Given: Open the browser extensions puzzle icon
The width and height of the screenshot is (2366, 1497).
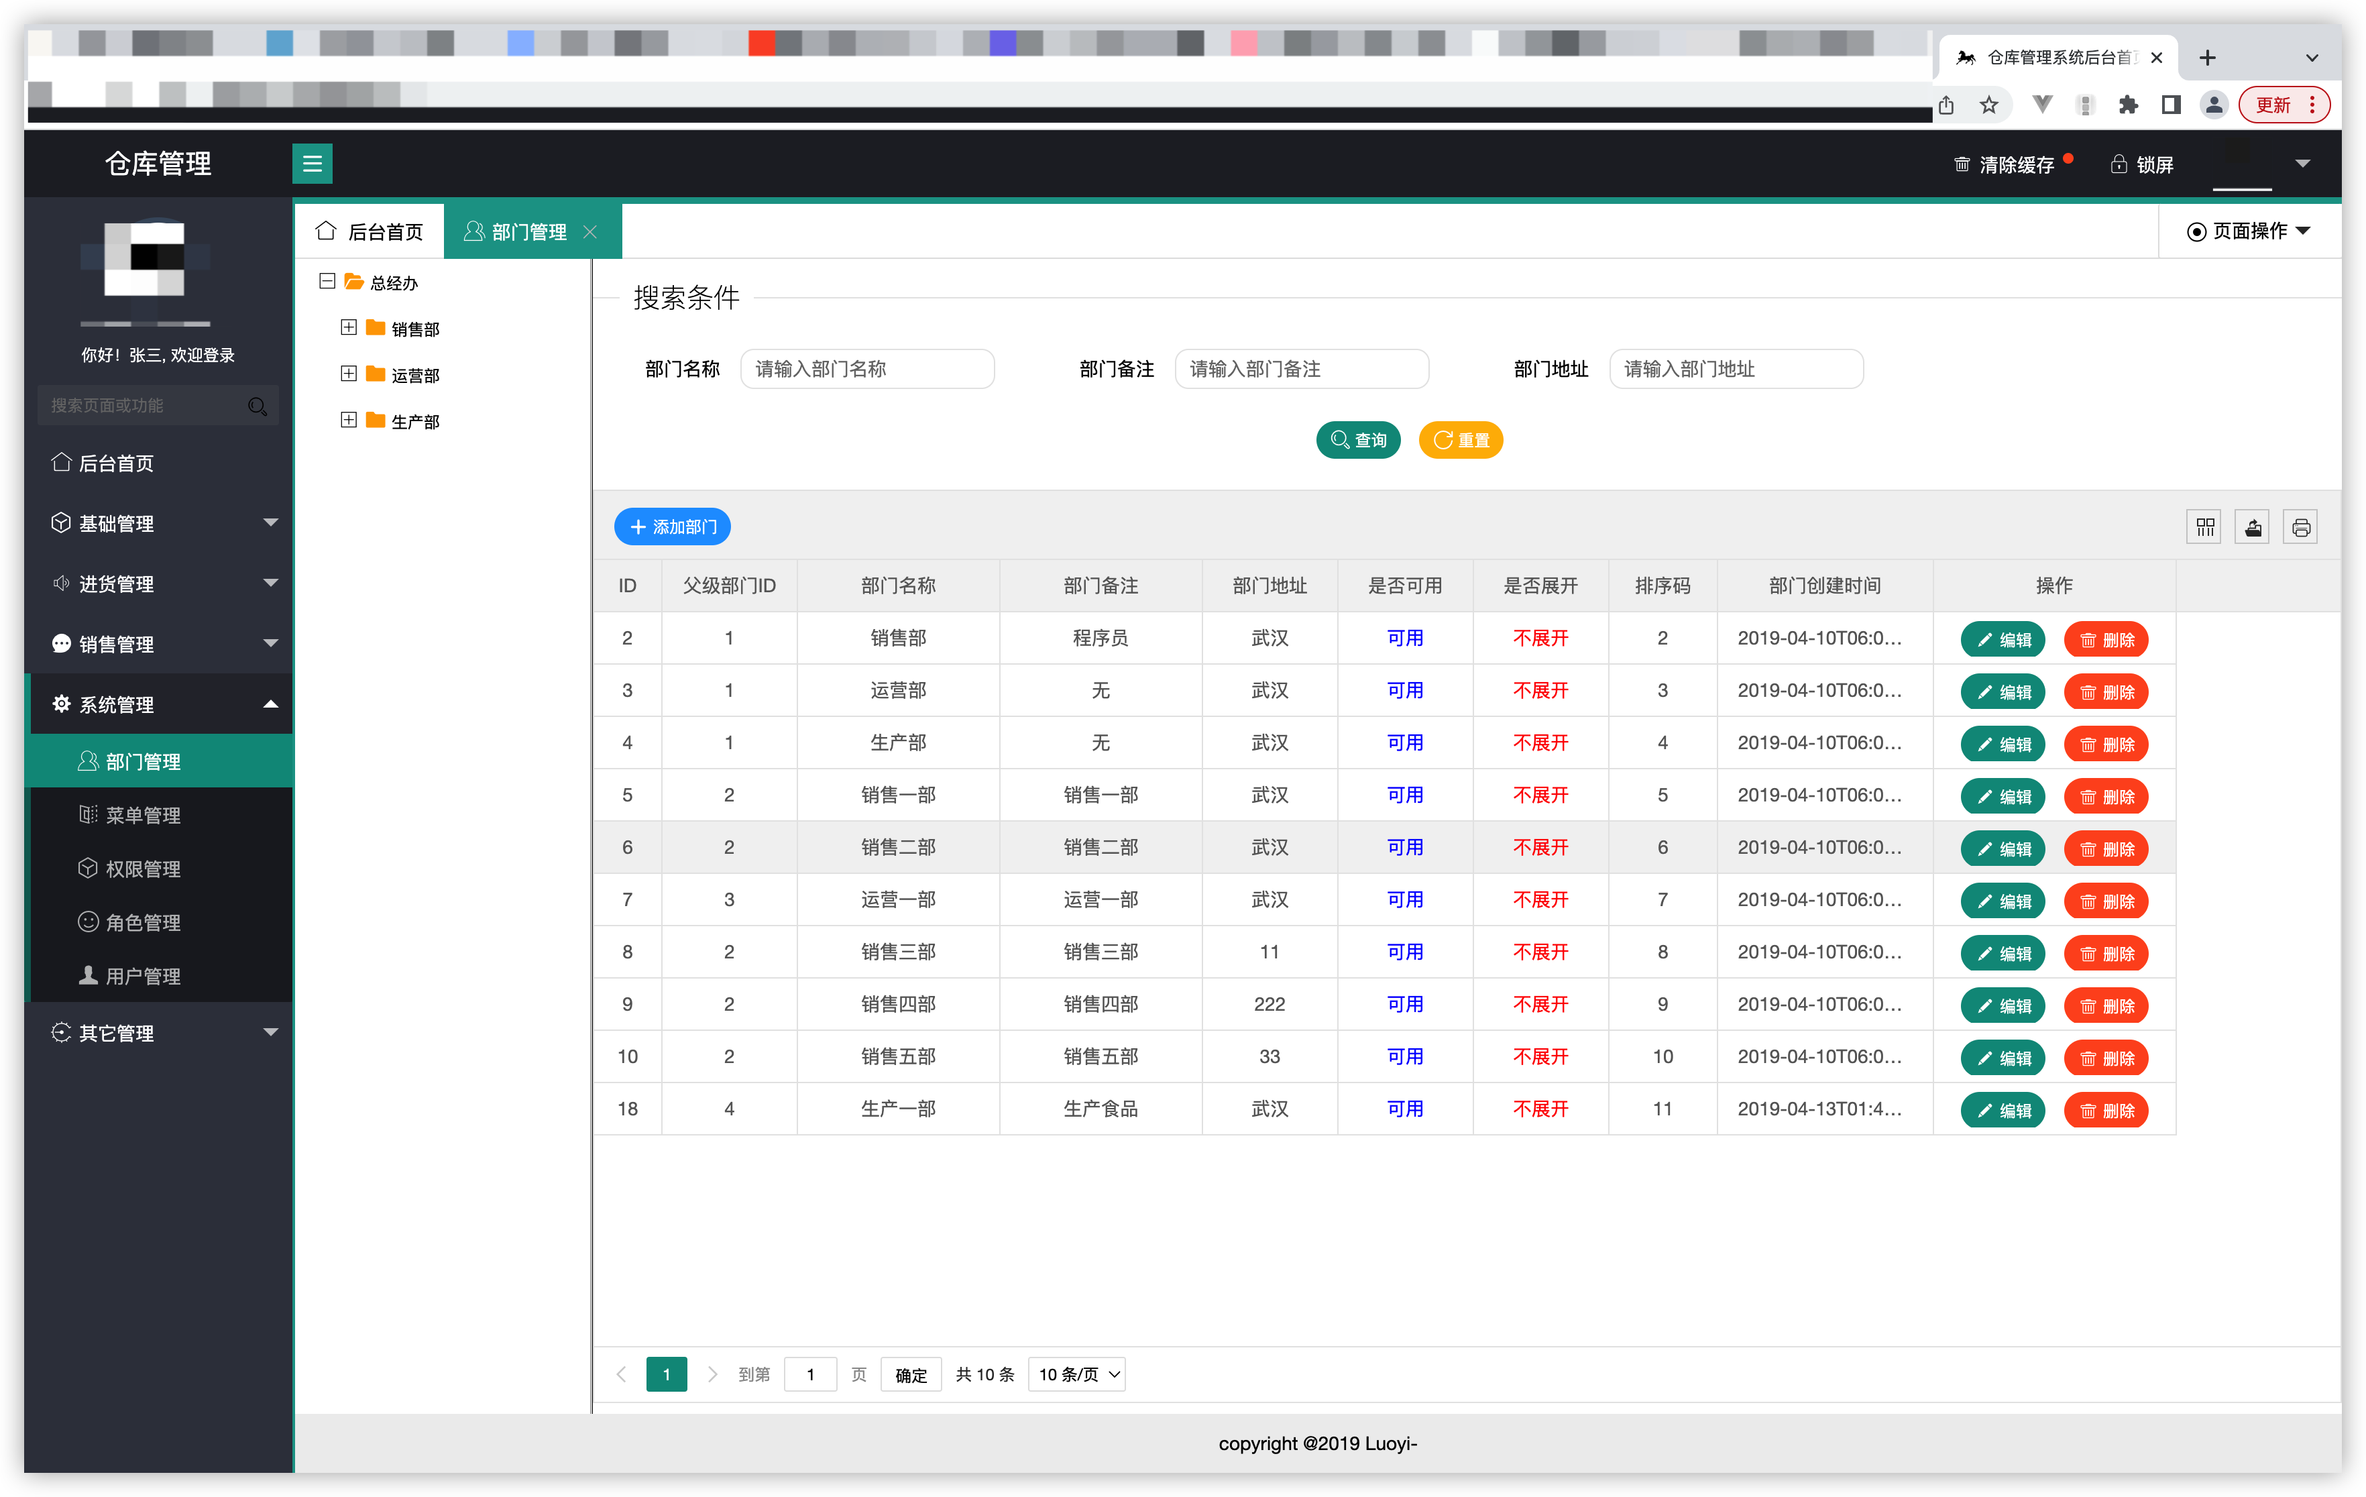Looking at the screenshot, I should click(x=2128, y=105).
